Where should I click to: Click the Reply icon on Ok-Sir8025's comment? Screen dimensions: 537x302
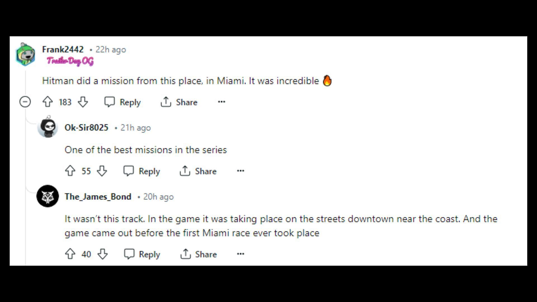[129, 171]
